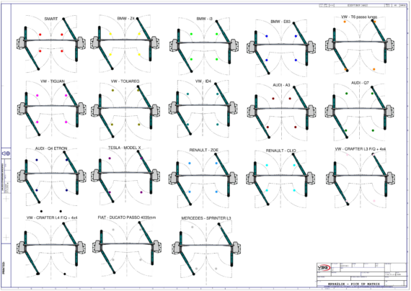411x291 pixels.
Task: Select the 'VW - TOUAREG' diagram title
Action: click(x=125, y=81)
